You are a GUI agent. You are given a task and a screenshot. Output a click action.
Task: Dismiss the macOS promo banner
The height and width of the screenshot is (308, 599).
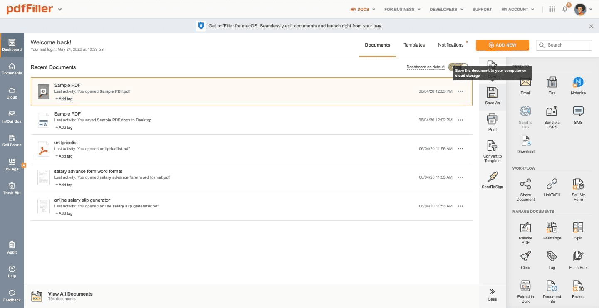click(x=591, y=26)
